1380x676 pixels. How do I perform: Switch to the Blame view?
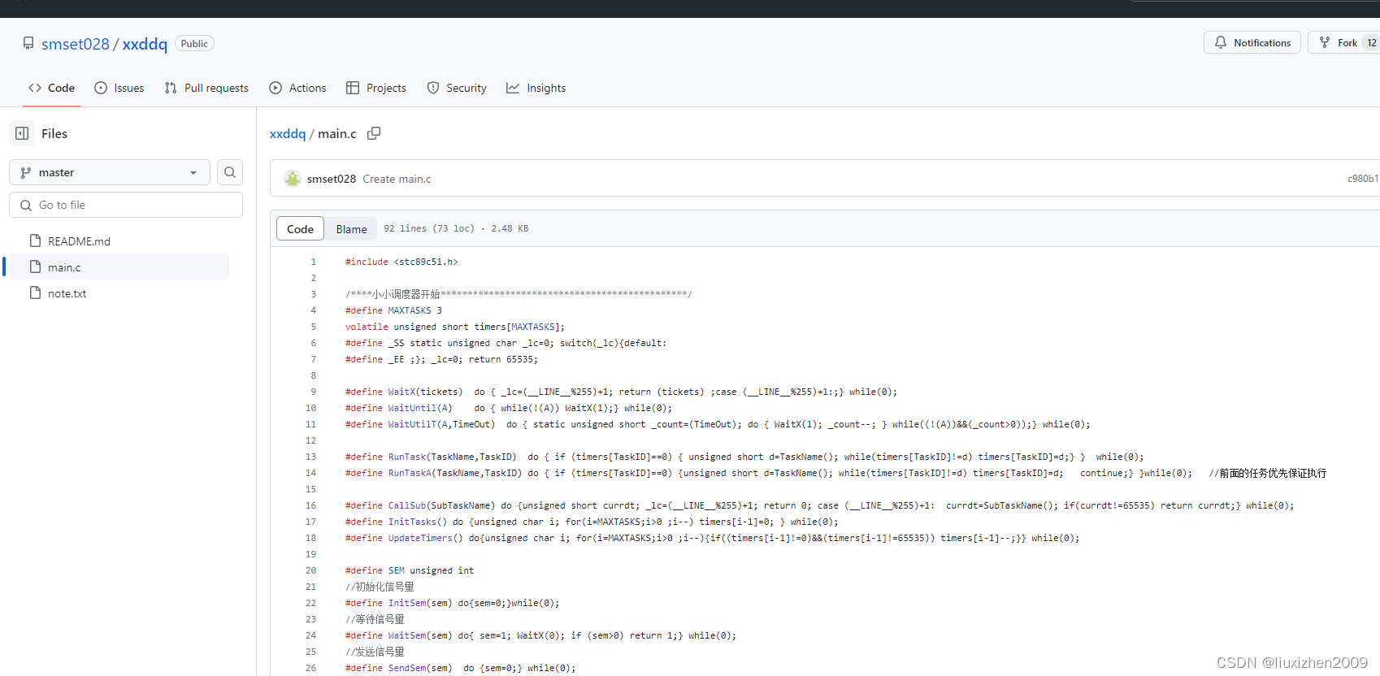[351, 229]
